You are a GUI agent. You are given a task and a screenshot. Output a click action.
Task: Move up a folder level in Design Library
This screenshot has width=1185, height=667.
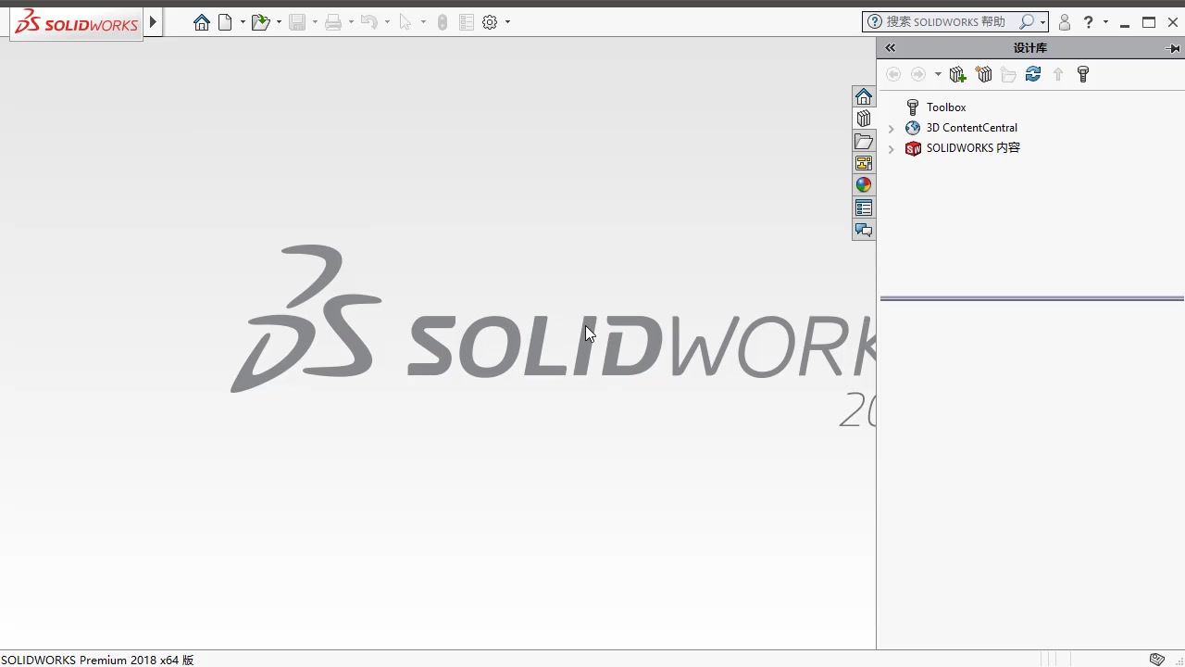pyautogui.click(x=1057, y=74)
